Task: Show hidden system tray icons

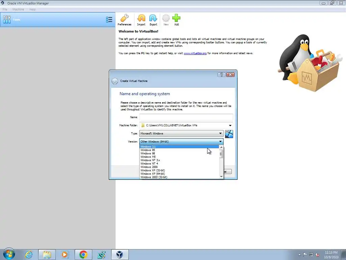Action: coord(299,255)
